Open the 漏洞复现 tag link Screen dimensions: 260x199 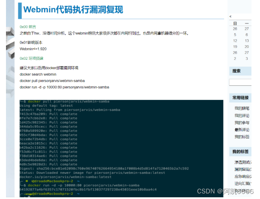pos(243,170)
